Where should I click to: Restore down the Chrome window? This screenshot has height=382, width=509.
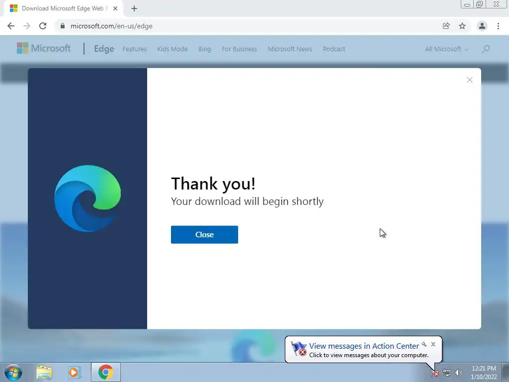coord(479,4)
